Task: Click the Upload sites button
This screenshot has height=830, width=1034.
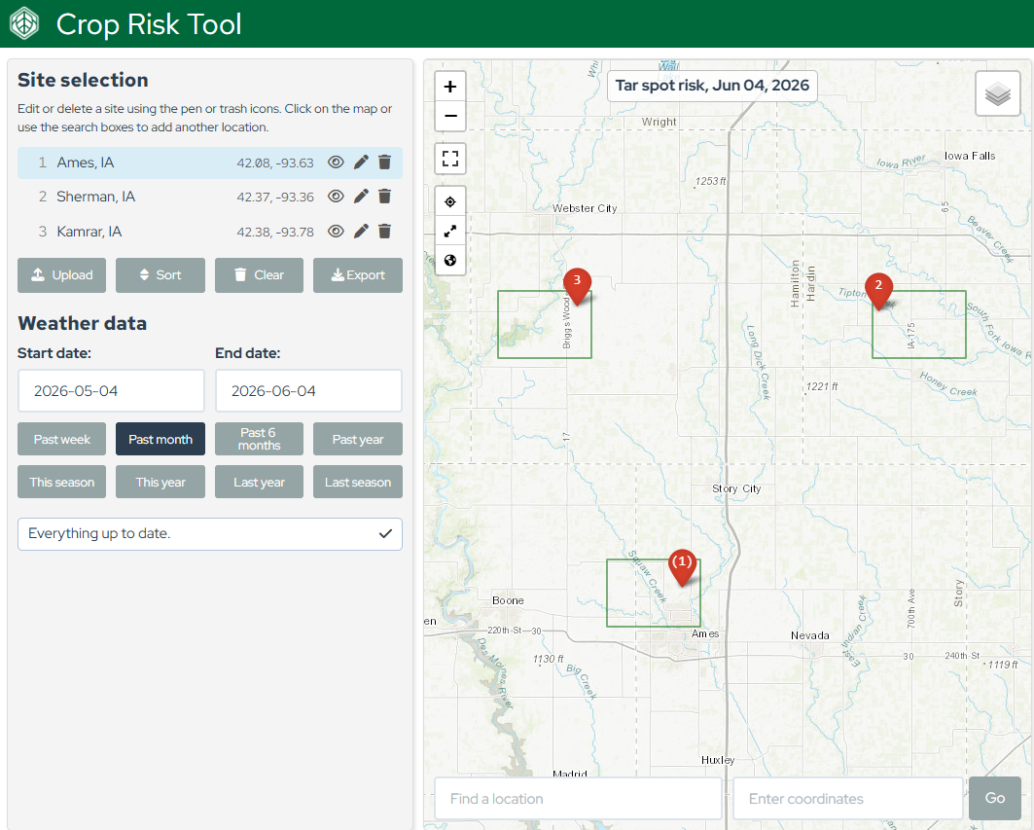Action: pos(62,275)
